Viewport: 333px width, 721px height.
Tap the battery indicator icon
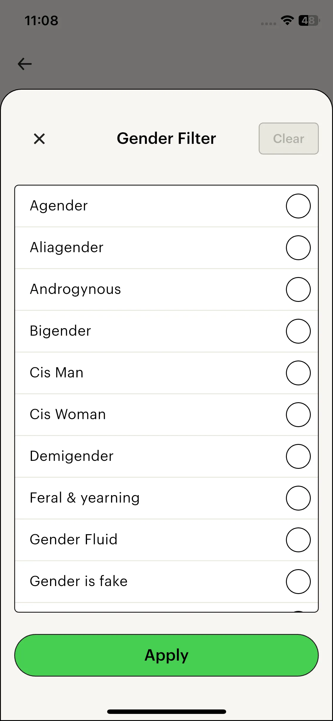309,20
